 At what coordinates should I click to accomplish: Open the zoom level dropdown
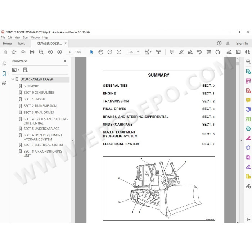pyautogui.click(x=138, y=52)
